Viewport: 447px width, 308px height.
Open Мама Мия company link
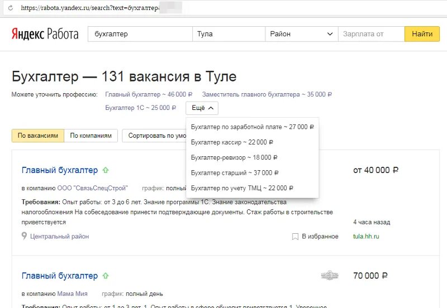pos(73,293)
